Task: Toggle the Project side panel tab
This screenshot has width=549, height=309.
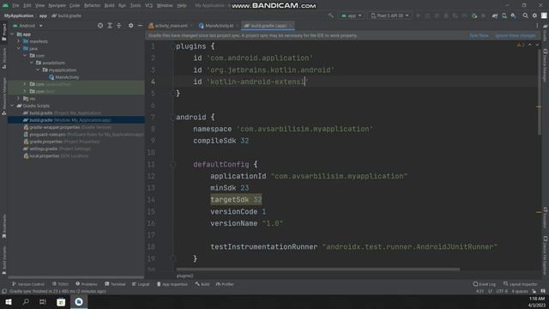Action: (x=3, y=33)
